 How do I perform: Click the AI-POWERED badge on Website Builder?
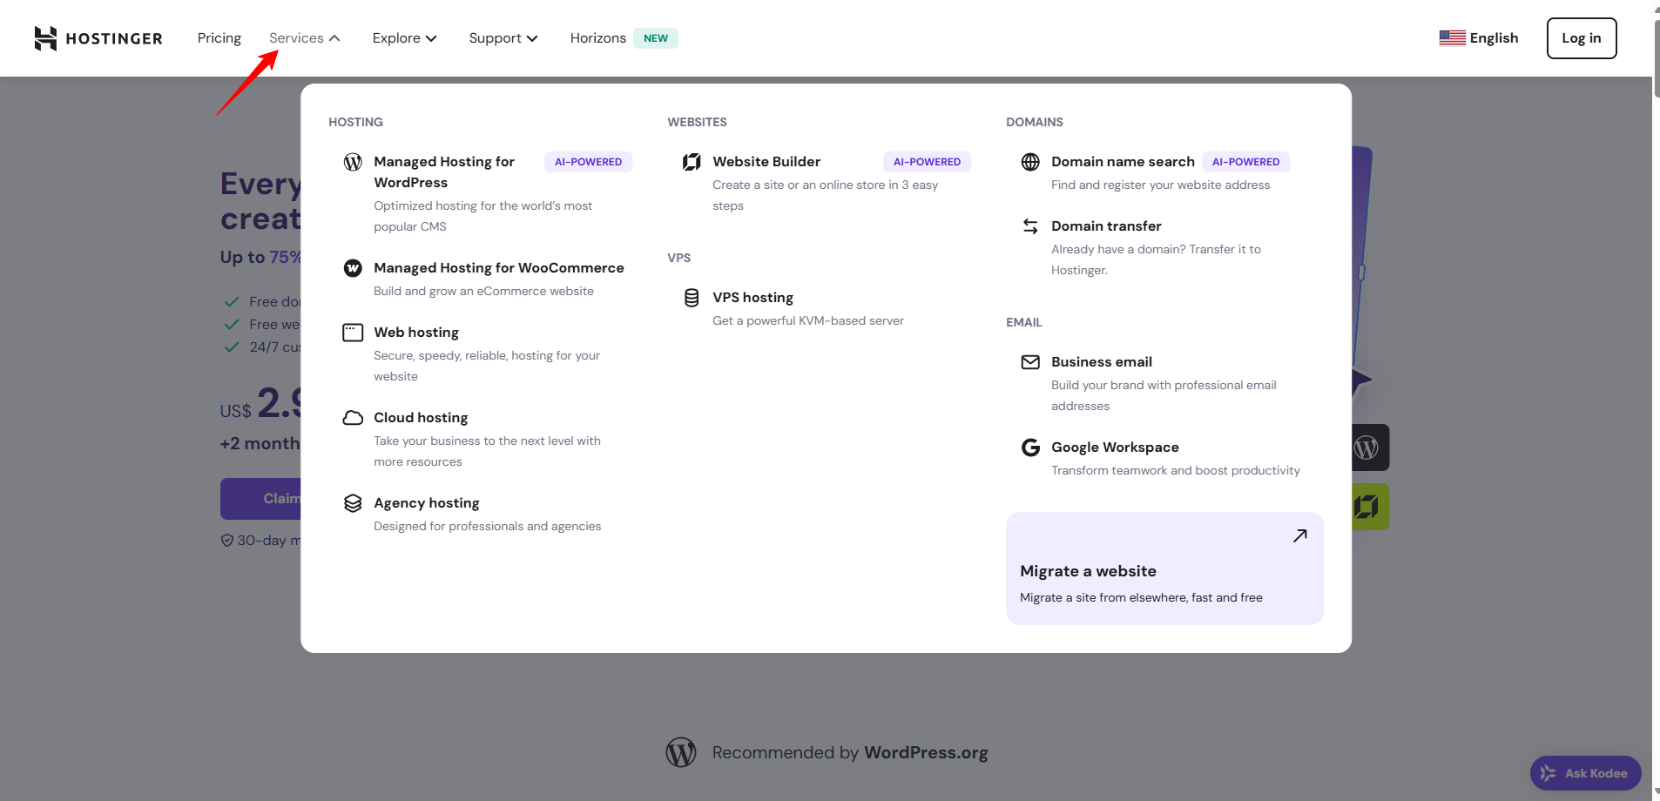click(927, 162)
